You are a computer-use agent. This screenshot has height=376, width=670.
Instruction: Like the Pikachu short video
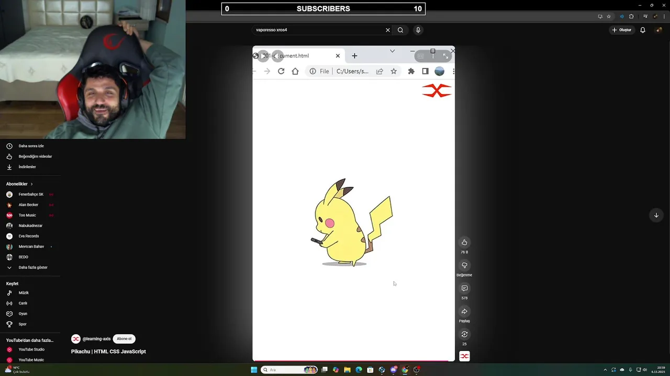(x=464, y=242)
